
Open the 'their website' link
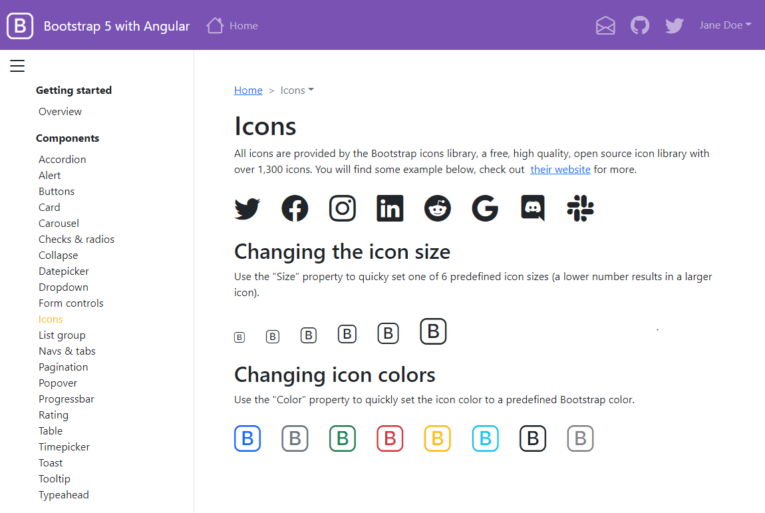click(560, 170)
